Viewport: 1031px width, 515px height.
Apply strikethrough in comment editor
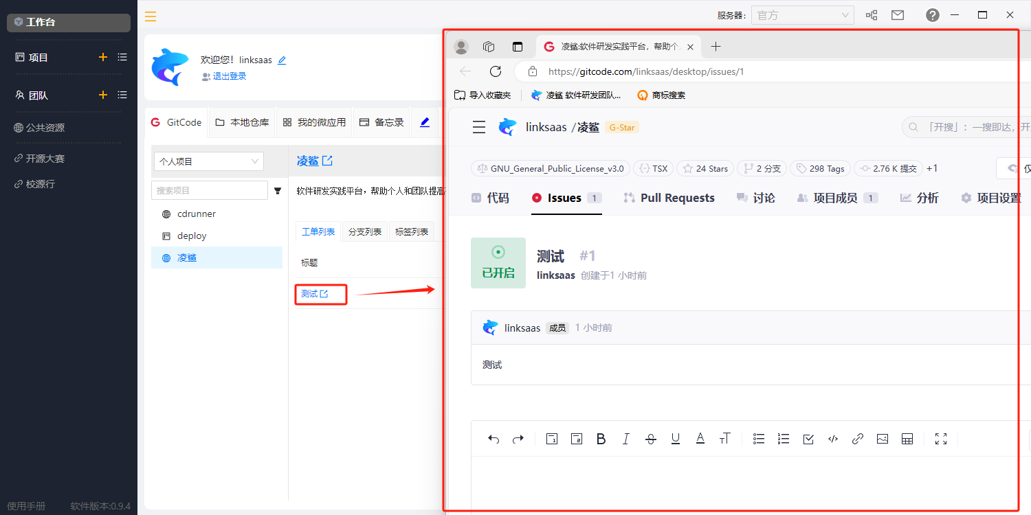point(651,439)
